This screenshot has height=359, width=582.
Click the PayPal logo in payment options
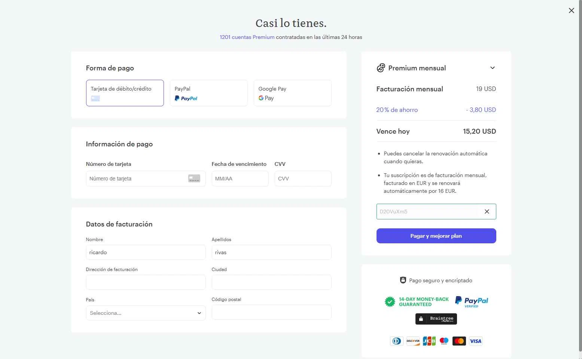[186, 98]
